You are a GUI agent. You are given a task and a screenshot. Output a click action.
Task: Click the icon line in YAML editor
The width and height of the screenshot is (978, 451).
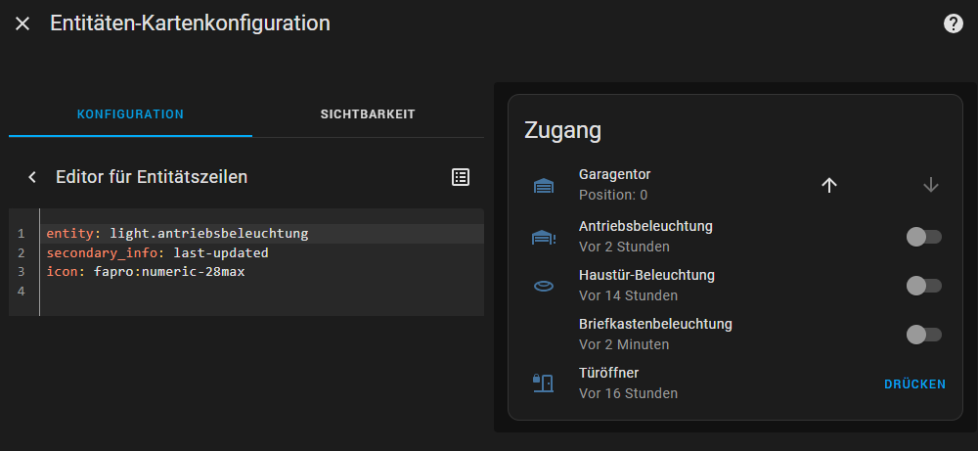point(146,272)
